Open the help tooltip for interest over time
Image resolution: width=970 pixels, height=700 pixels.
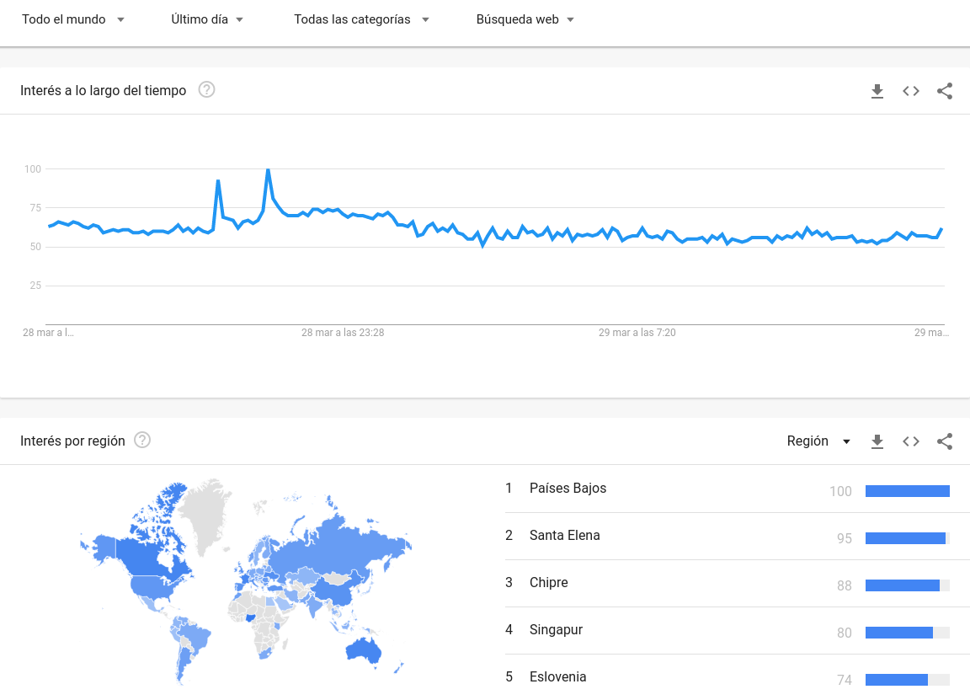206,89
